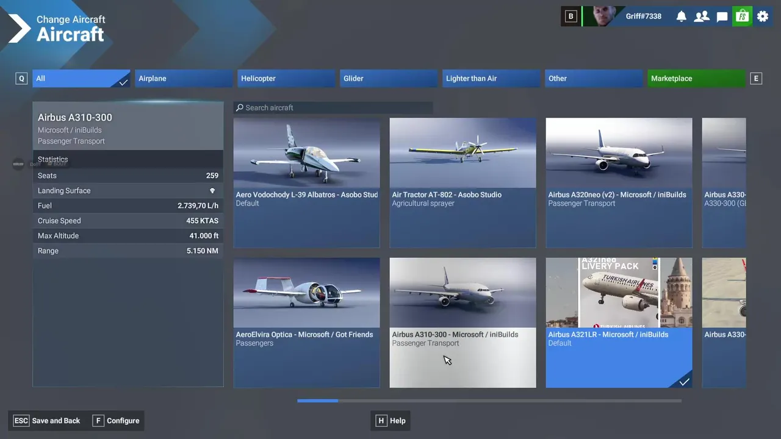Screen dimensions: 781x439
Task: Click the Configure button
Action: 116,421
